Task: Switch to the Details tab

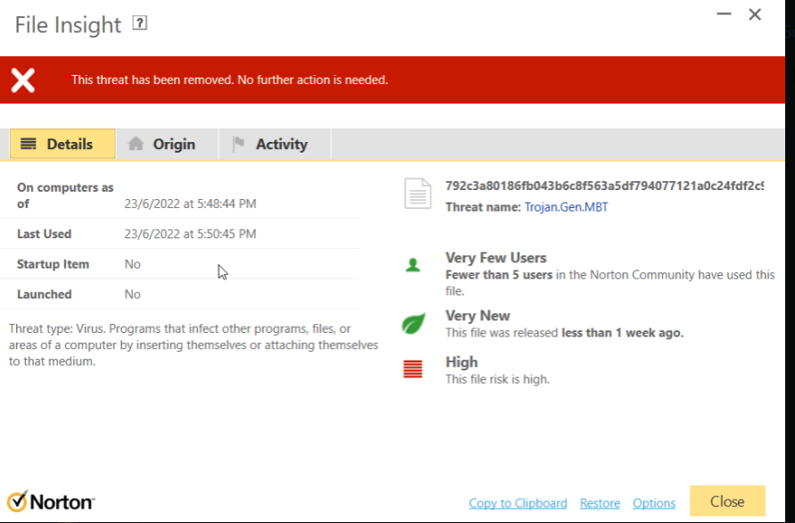Action: coord(62,144)
